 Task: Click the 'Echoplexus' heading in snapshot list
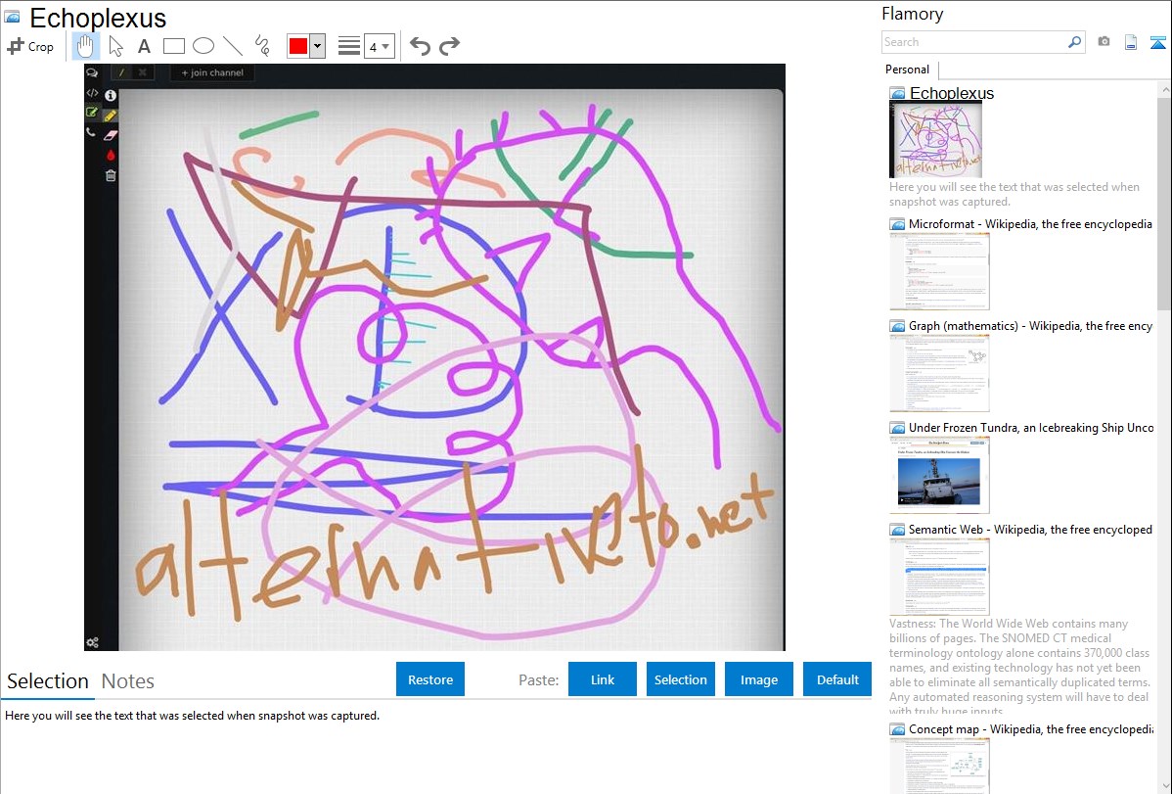click(952, 93)
